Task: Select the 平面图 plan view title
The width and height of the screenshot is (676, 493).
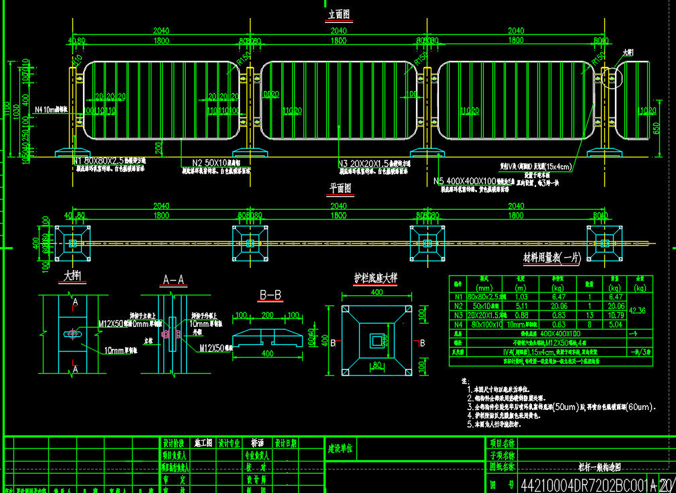Action: (339, 189)
